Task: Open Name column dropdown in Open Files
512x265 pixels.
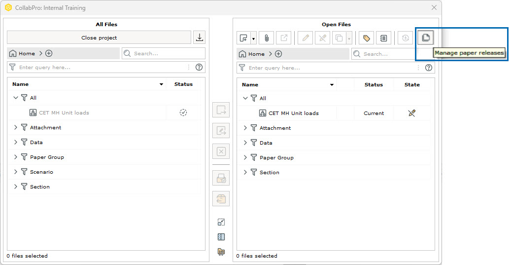Action: point(332,85)
